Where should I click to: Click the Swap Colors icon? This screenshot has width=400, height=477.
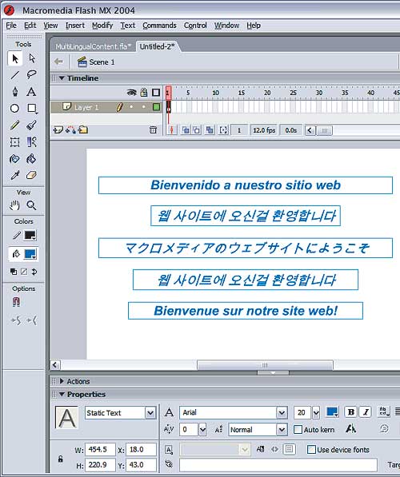point(34,272)
